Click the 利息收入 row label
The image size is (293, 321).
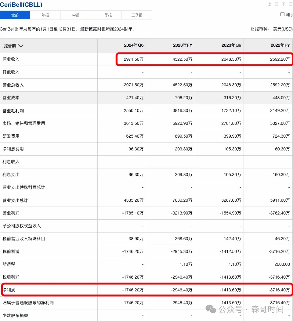pyautogui.click(x=11, y=162)
